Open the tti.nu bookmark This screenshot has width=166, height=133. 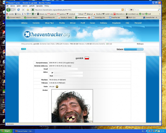click(18, 14)
